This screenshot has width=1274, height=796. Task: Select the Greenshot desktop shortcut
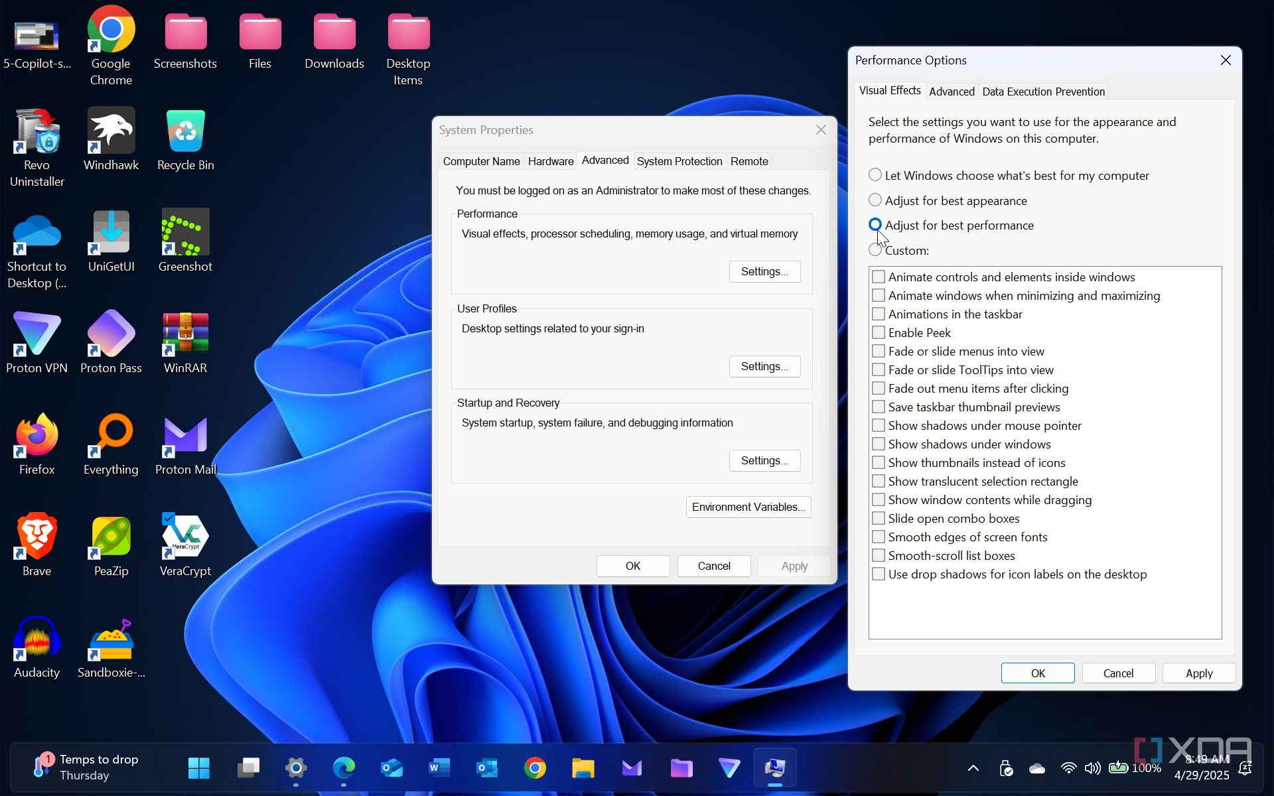point(186,241)
